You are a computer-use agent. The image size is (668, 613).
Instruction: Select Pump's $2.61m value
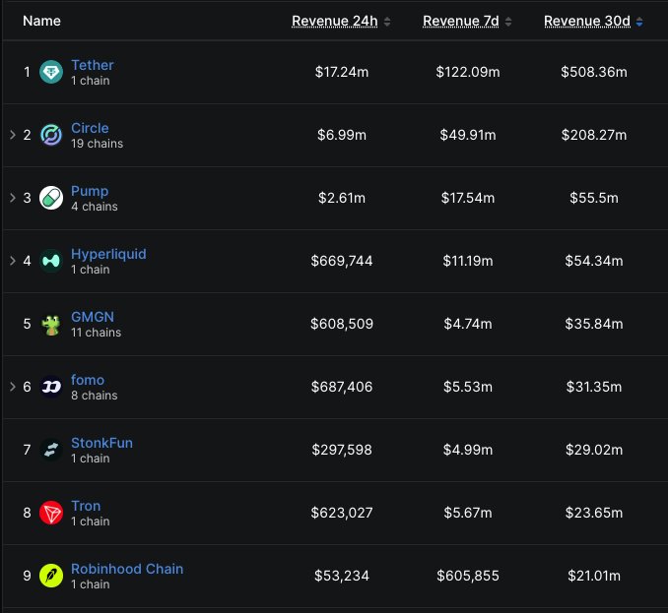[342, 198]
